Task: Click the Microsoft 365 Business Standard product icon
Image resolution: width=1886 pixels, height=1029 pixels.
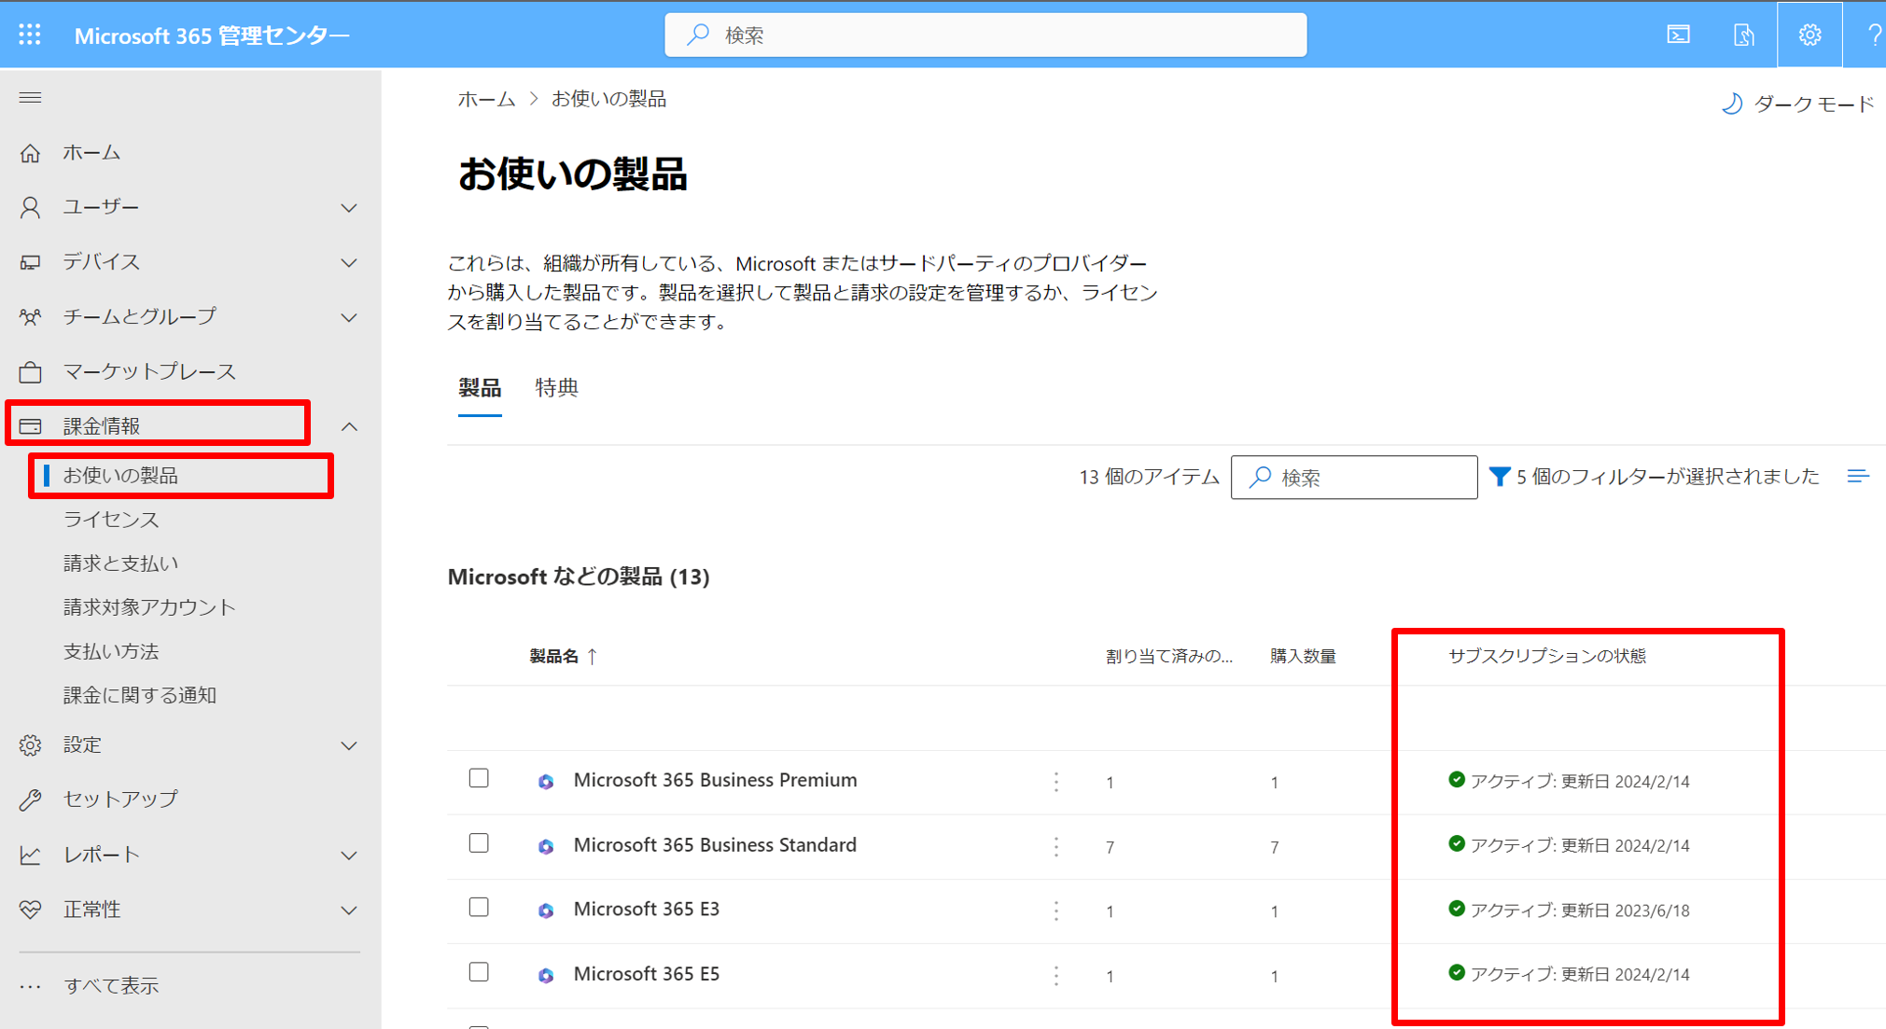Action: click(546, 846)
